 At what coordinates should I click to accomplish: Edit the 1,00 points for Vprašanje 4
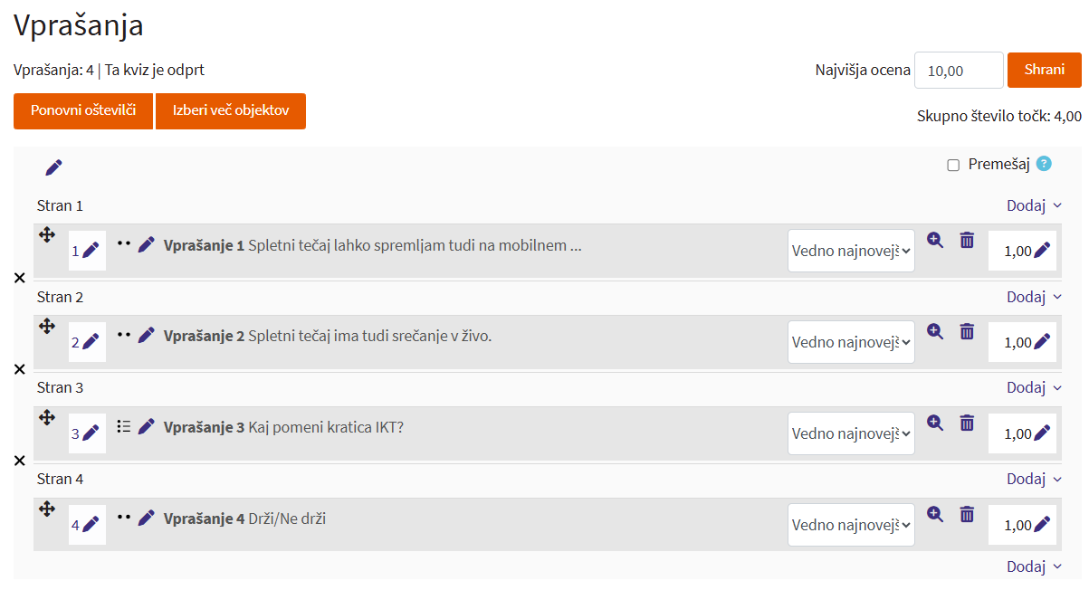pos(1042,524)
